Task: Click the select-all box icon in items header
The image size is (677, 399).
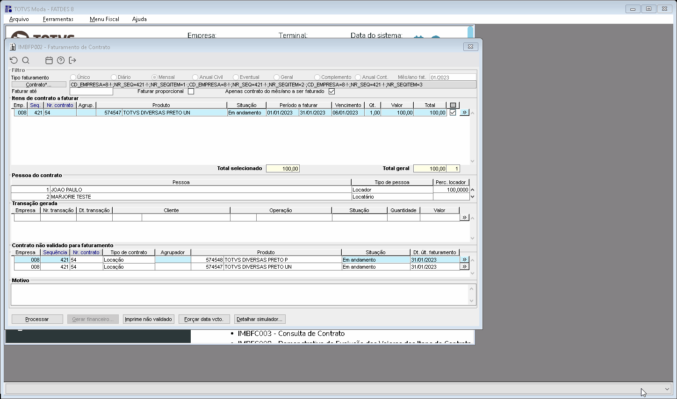Action: [x=453, y=105]
